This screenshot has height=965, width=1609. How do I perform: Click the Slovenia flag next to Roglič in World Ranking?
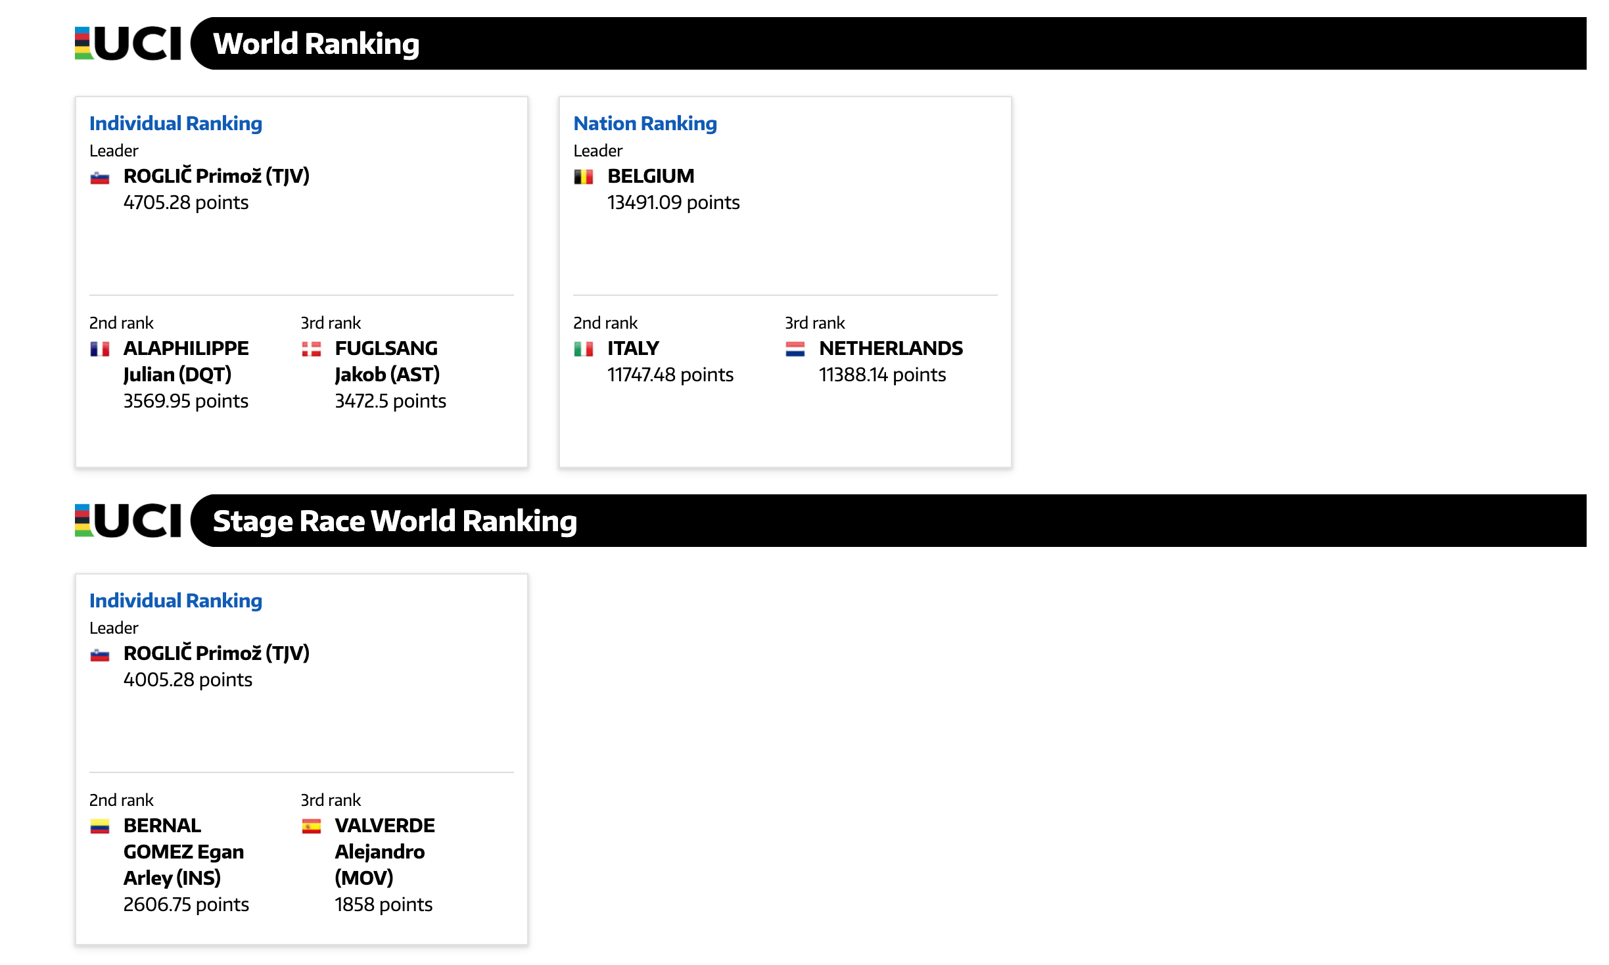100,177
